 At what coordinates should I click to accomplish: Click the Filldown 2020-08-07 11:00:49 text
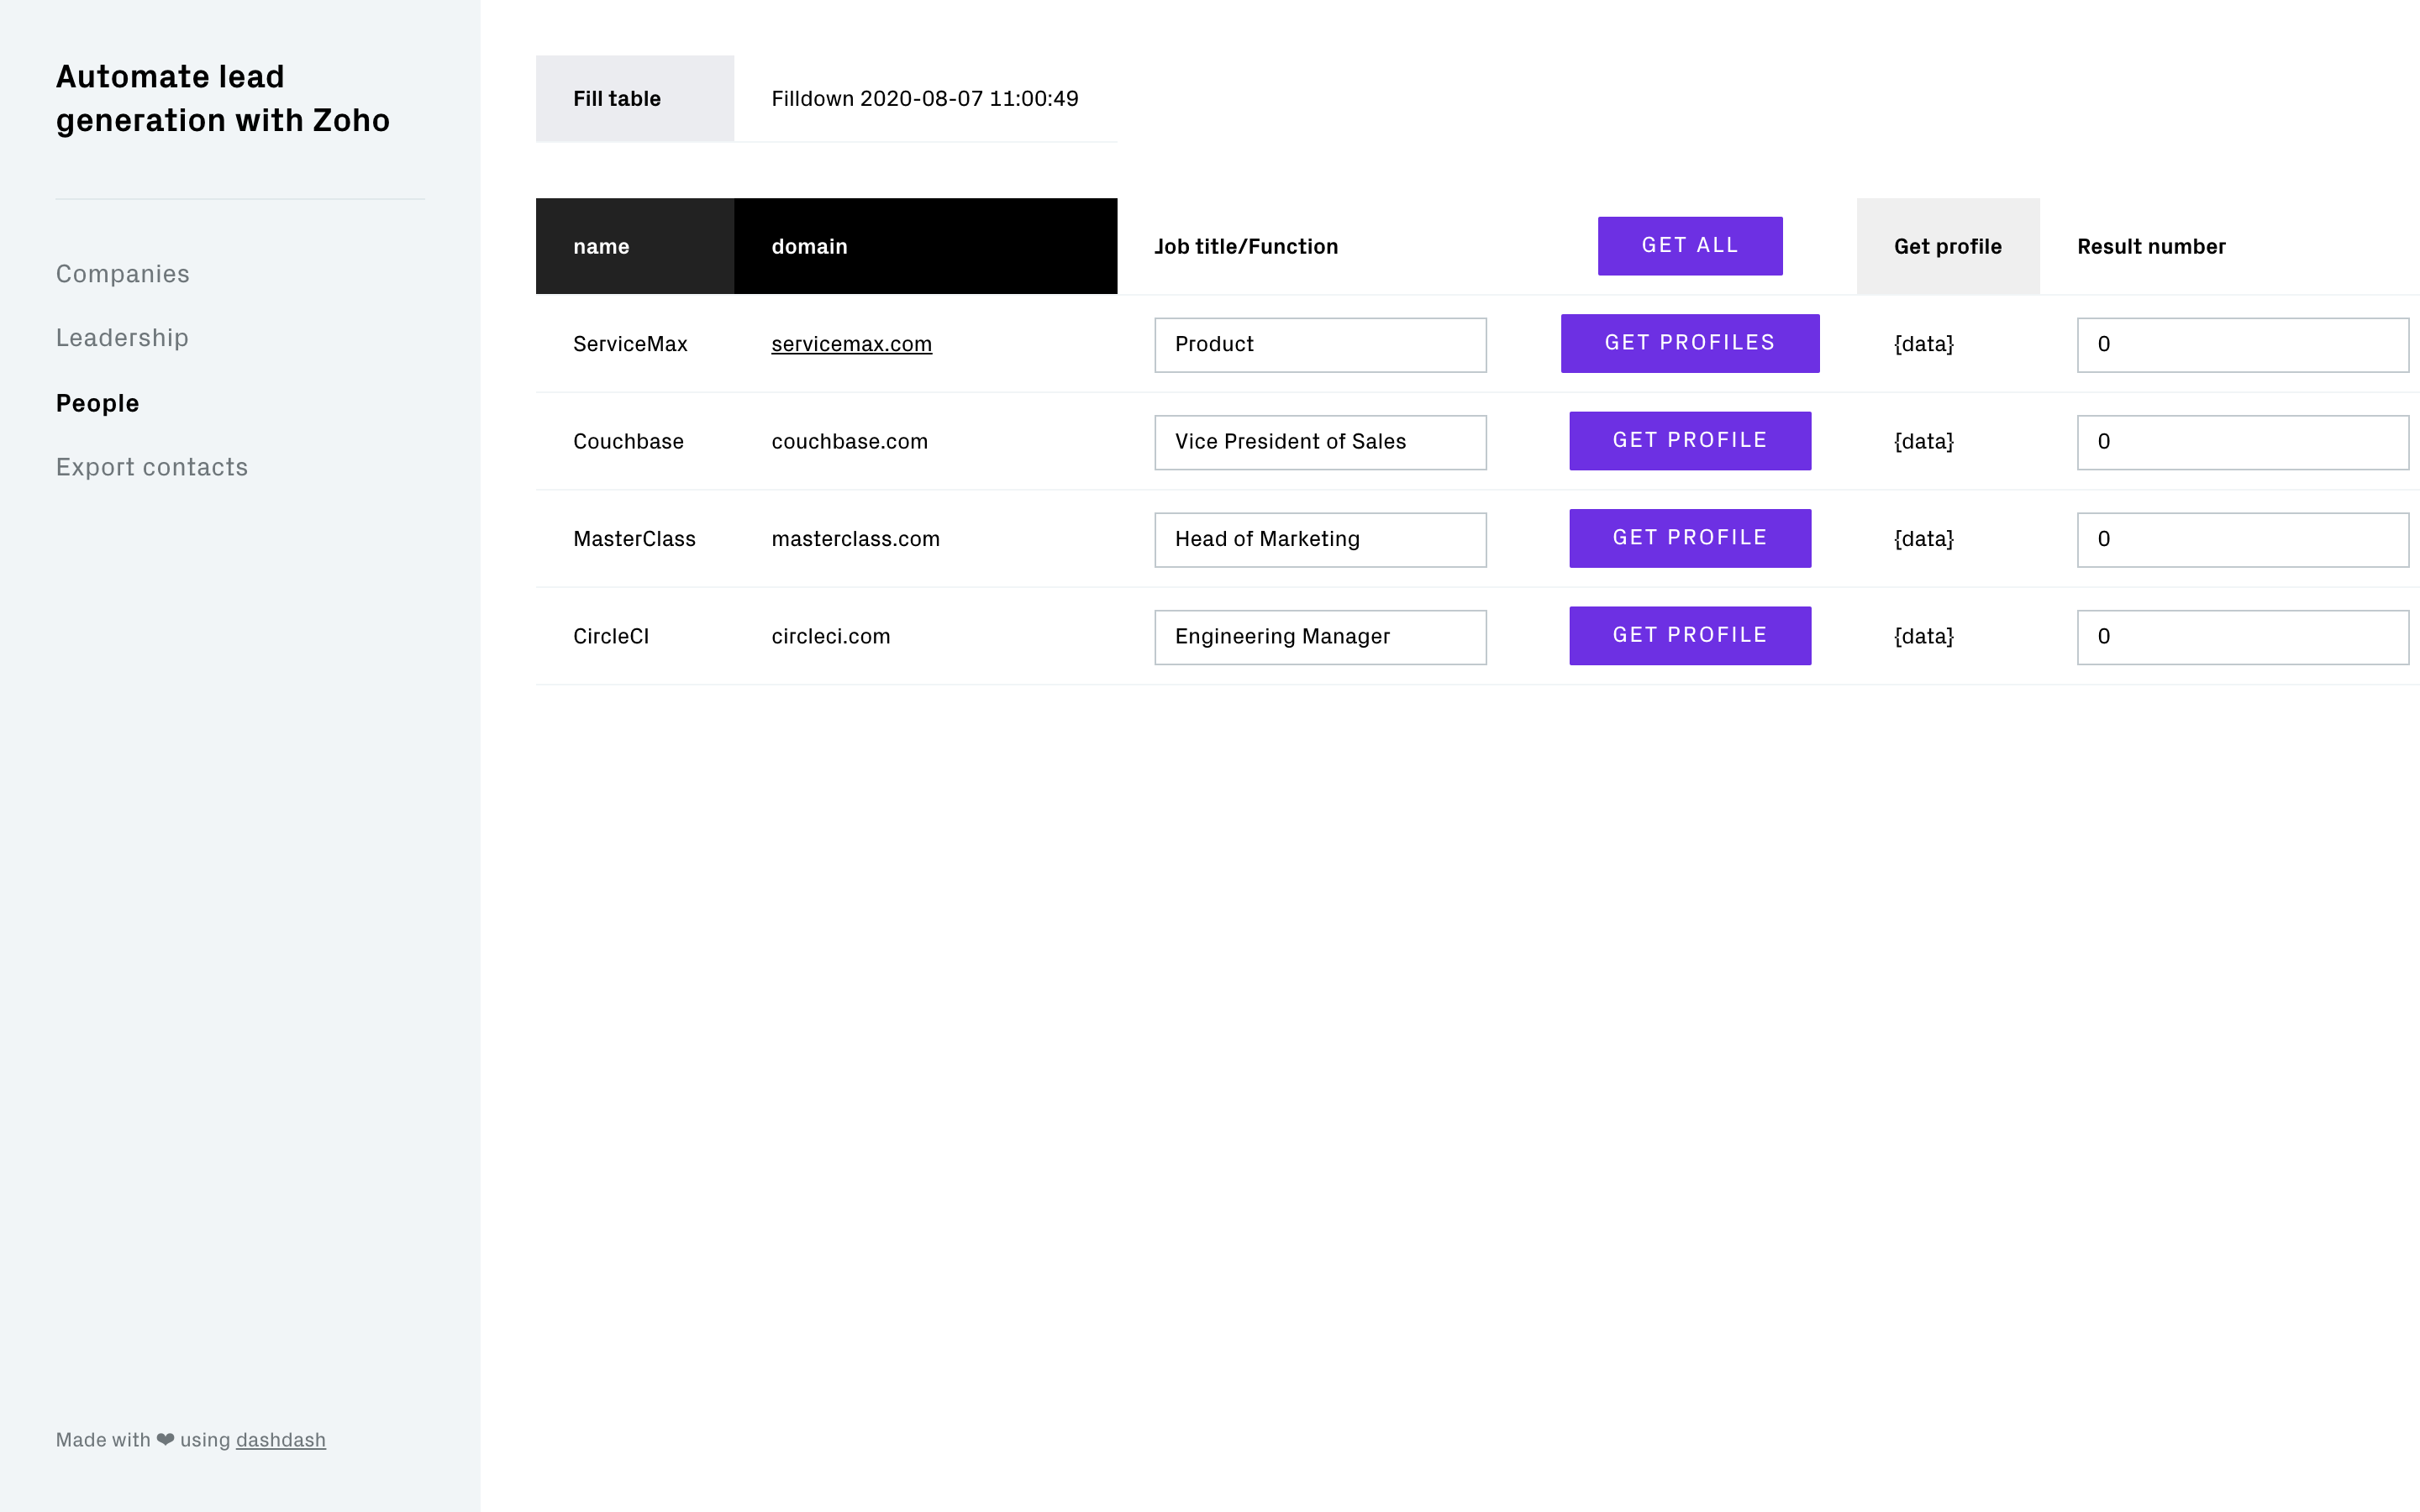(925, 99)
